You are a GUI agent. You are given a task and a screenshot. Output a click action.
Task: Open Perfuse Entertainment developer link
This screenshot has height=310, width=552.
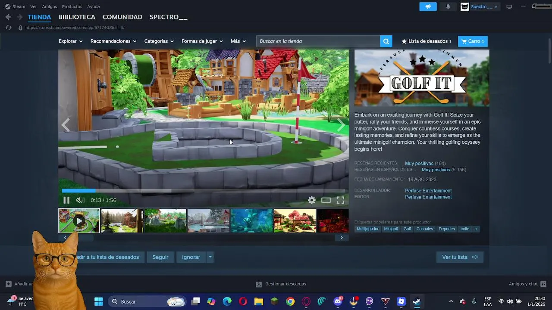(x=428, y=191)
